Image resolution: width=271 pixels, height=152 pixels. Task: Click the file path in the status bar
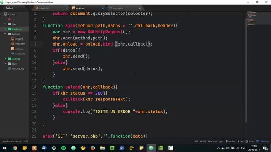(x=12, y=141)
